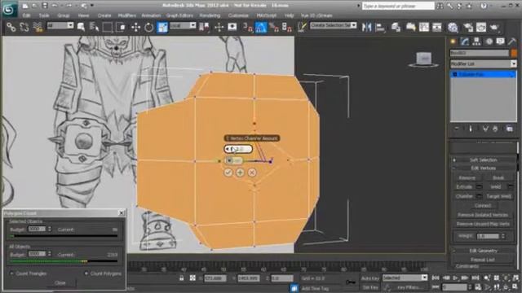522x293 pixels.
Task: Open the Material Editor icon
Action: tap(453, 27)
